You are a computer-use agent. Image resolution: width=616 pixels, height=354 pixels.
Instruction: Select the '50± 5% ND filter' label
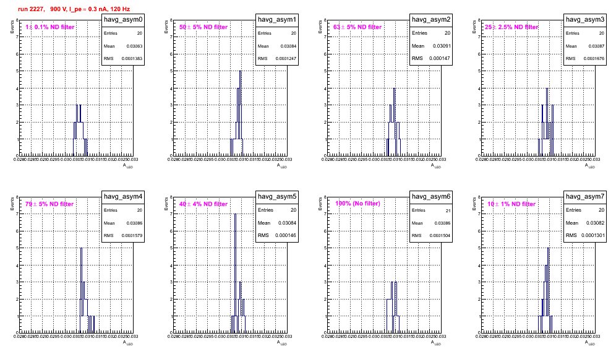(x=203, y=27)
